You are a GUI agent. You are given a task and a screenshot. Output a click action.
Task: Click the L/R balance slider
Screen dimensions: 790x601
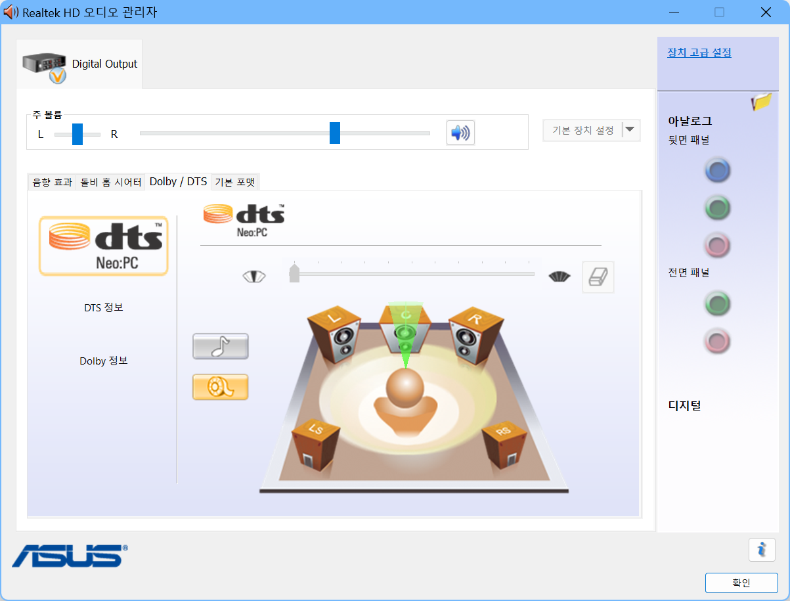point(77,134)
